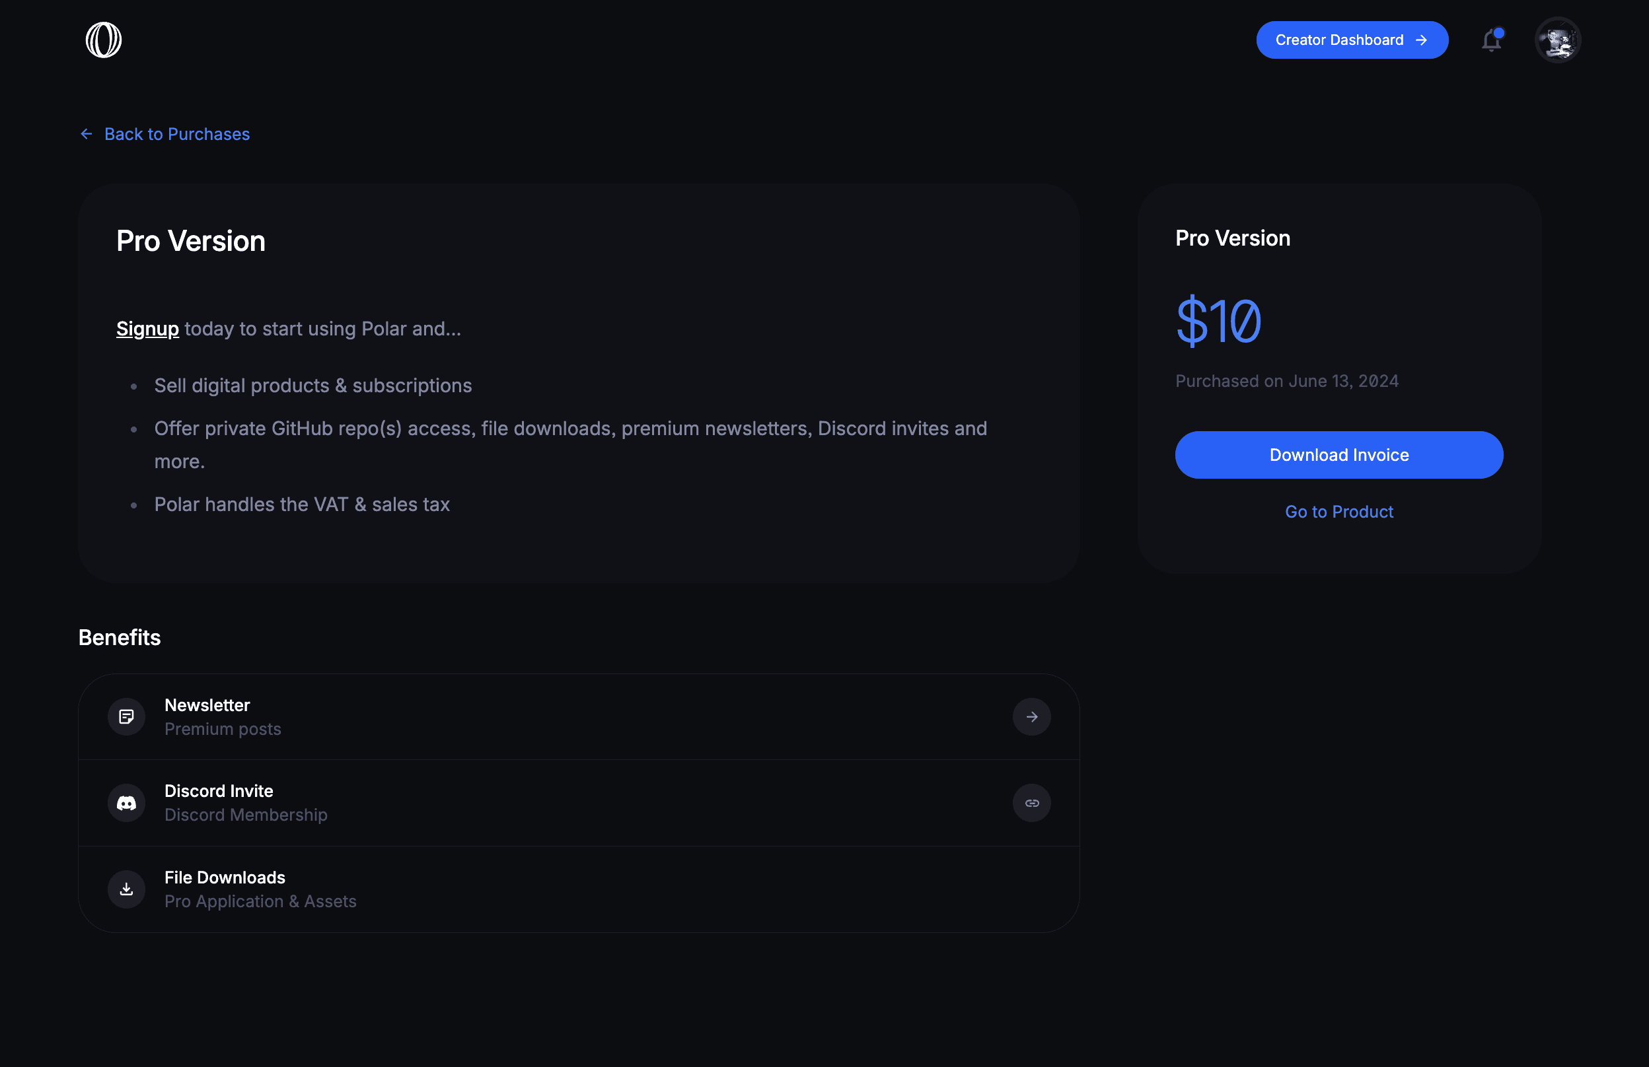1649x1067 pixels.
Task: Click the File Downloads icon
Action: [126, 888]
